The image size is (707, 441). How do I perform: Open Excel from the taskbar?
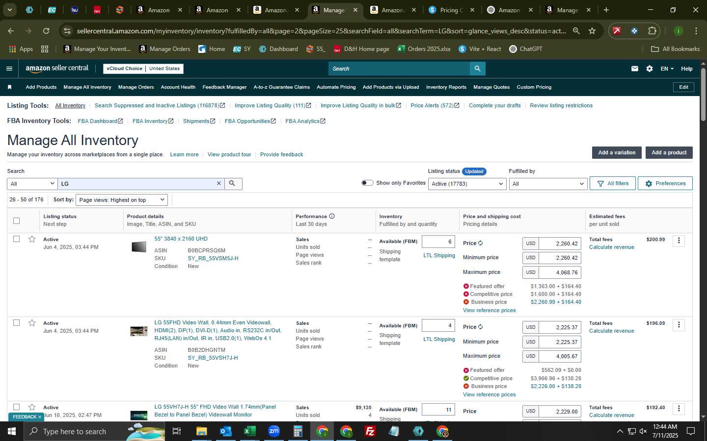(249, 431)
